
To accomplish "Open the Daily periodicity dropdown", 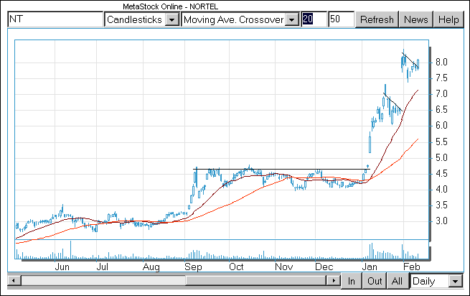I will pyautogui.click(x=456, y=282).
